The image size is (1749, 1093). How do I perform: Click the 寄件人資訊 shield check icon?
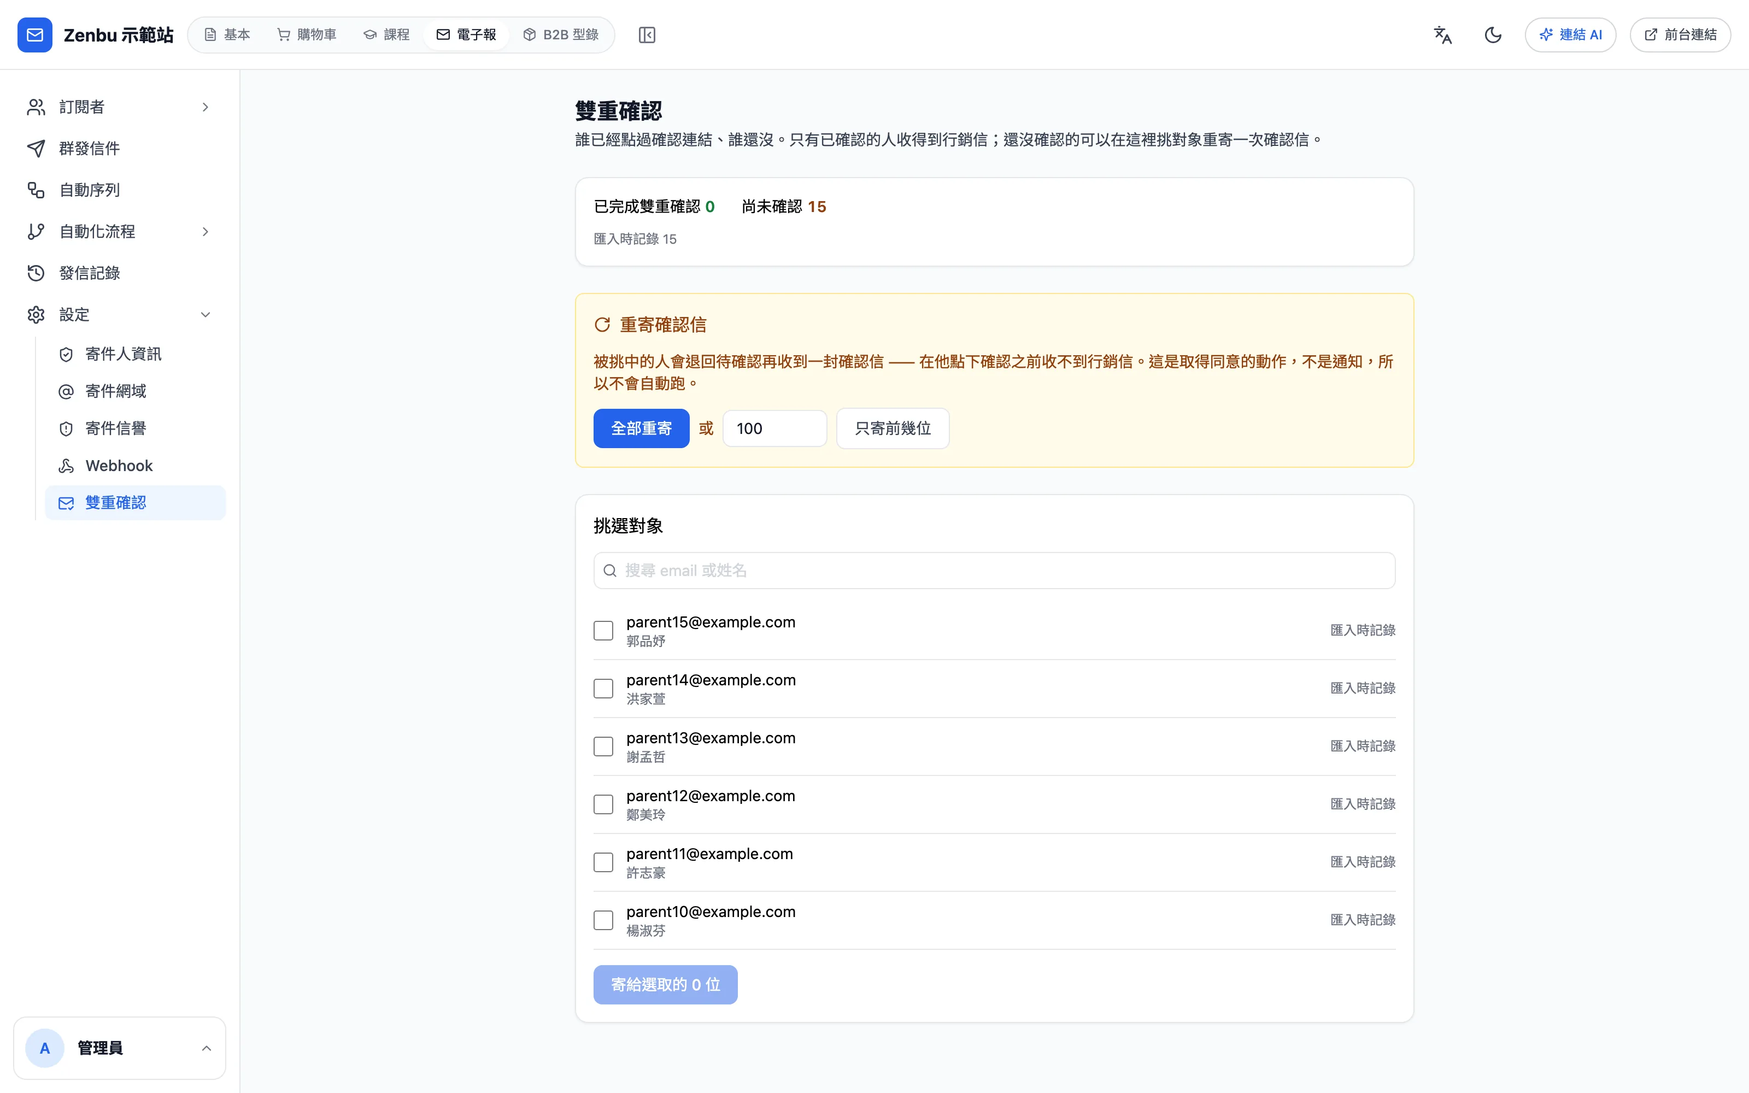67,354
